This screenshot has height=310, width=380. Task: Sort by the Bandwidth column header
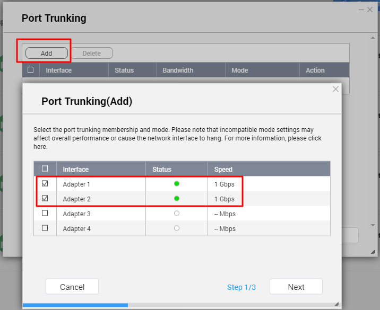[178, 70]
